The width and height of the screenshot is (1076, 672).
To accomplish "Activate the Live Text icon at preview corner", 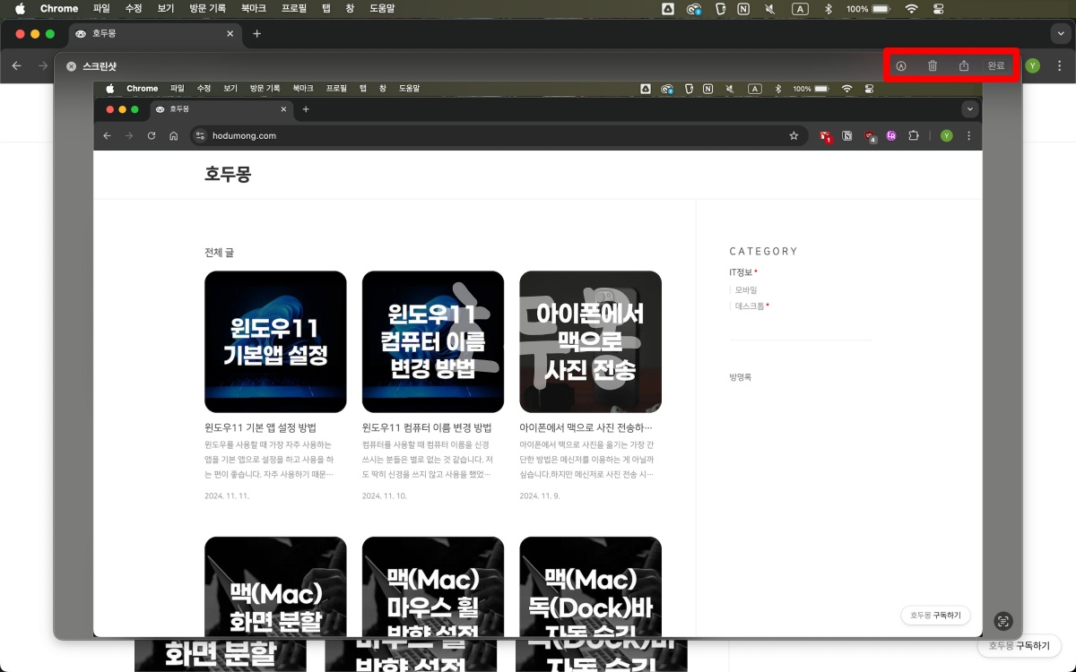I will click(x=1003, y=621).
